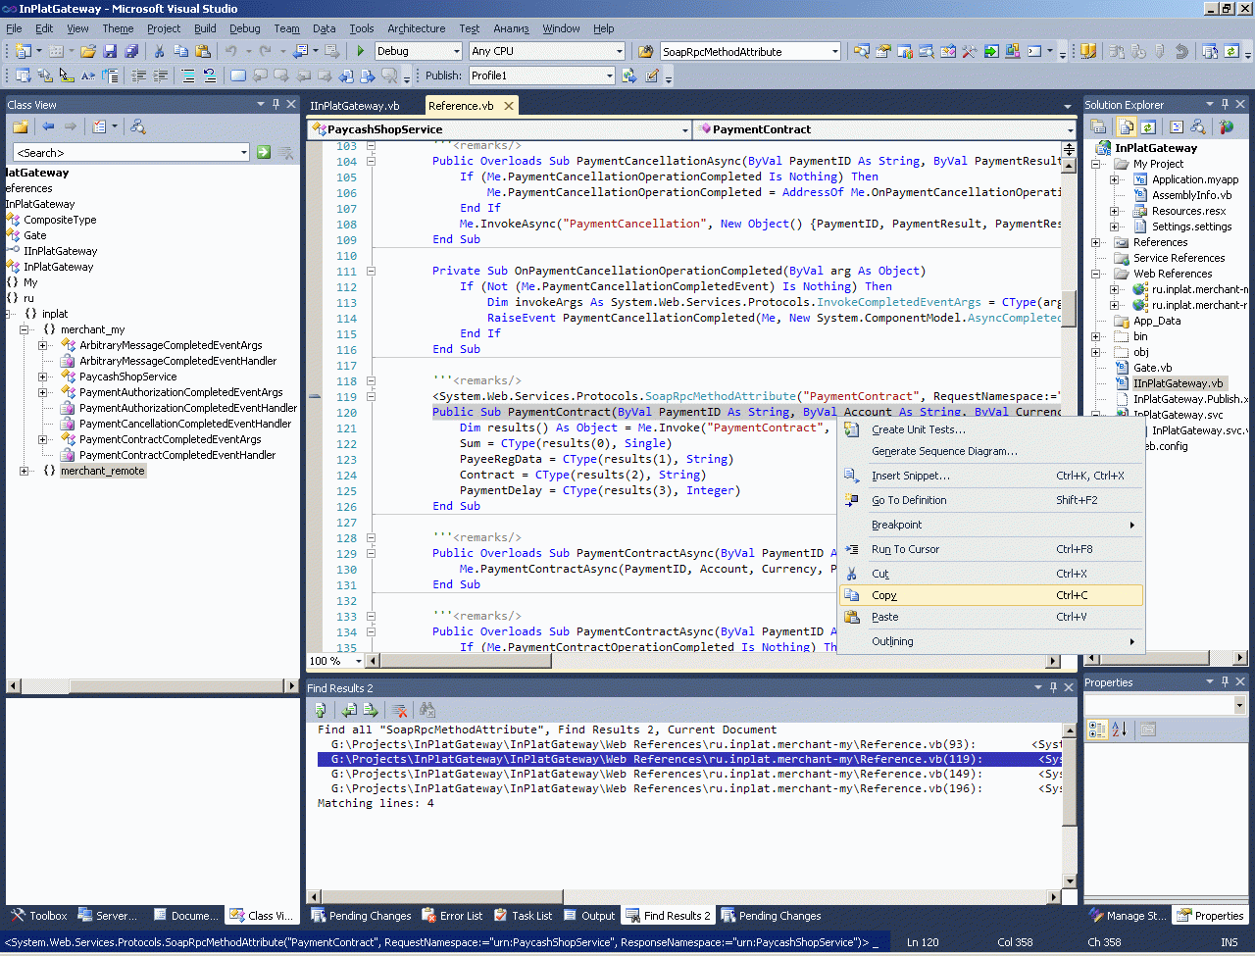The height and width of the screenshot is (956, 1255).
Task: Expand the merchant_remote namespace node
Action: [25, 472]
